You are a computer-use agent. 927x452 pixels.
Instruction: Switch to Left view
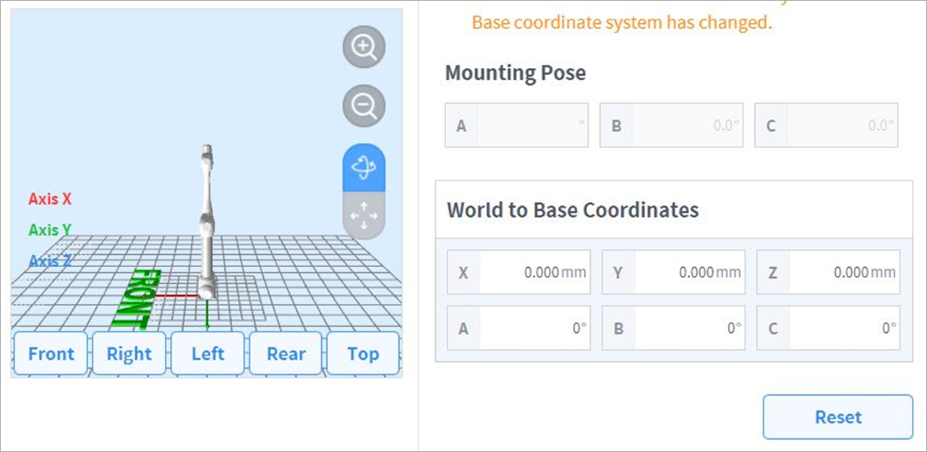(x=208, y=354)
